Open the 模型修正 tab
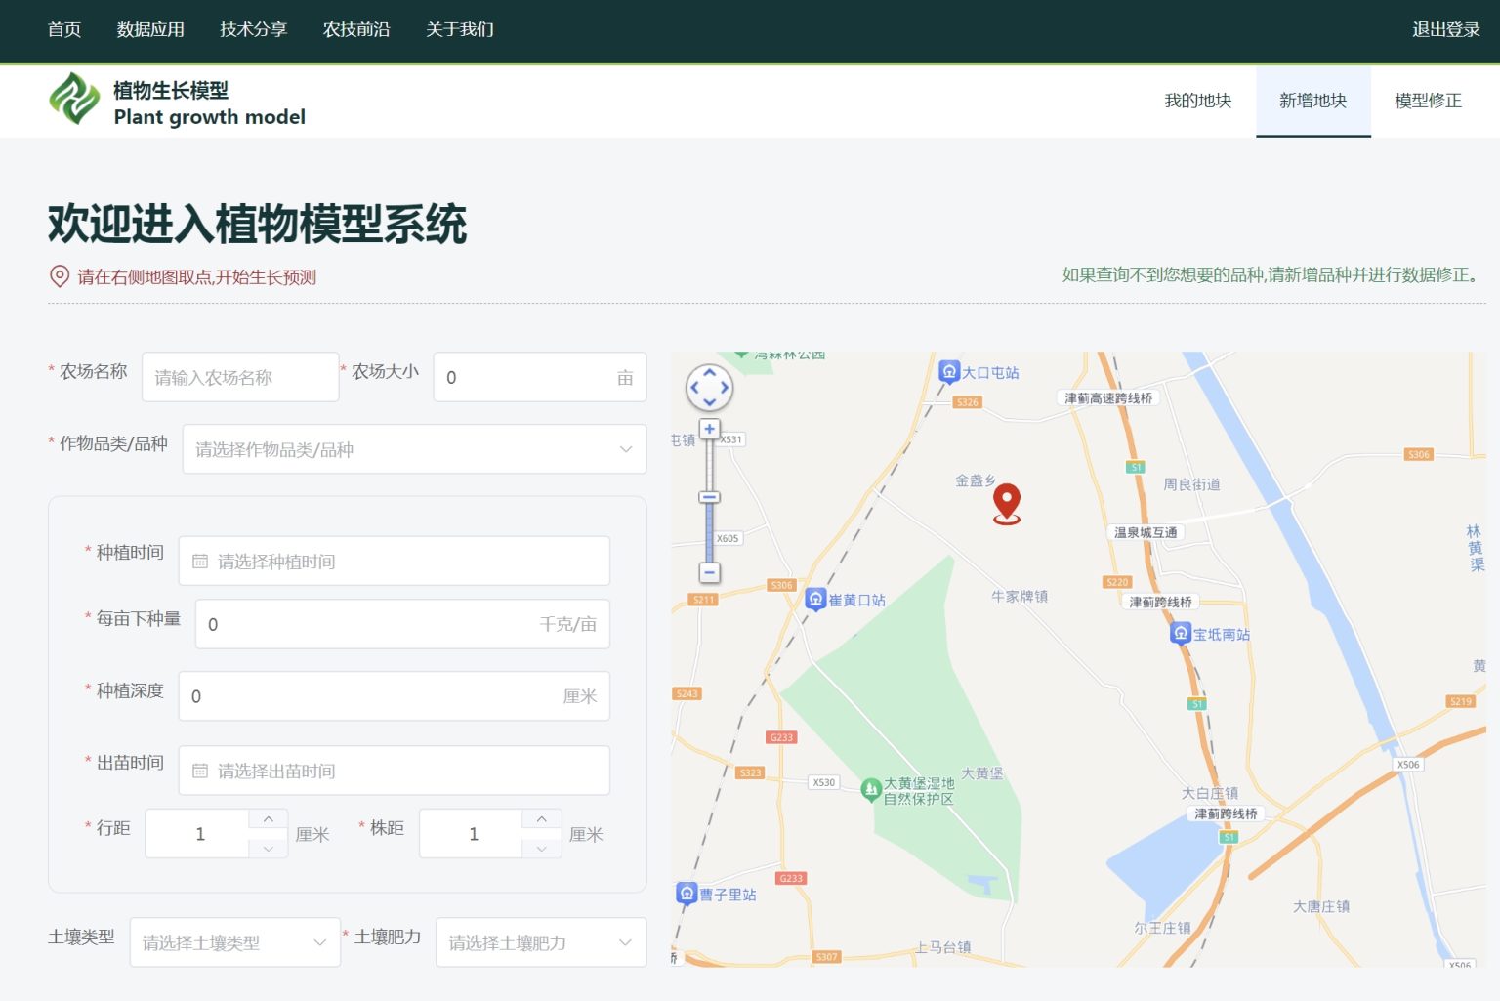The height and width of the screenshot is (1001, 1500). point(1428,101)
